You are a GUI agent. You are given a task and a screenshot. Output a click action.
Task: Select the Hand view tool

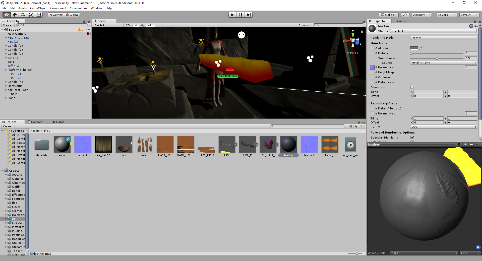pyautogui.click(x=7, y=15)
